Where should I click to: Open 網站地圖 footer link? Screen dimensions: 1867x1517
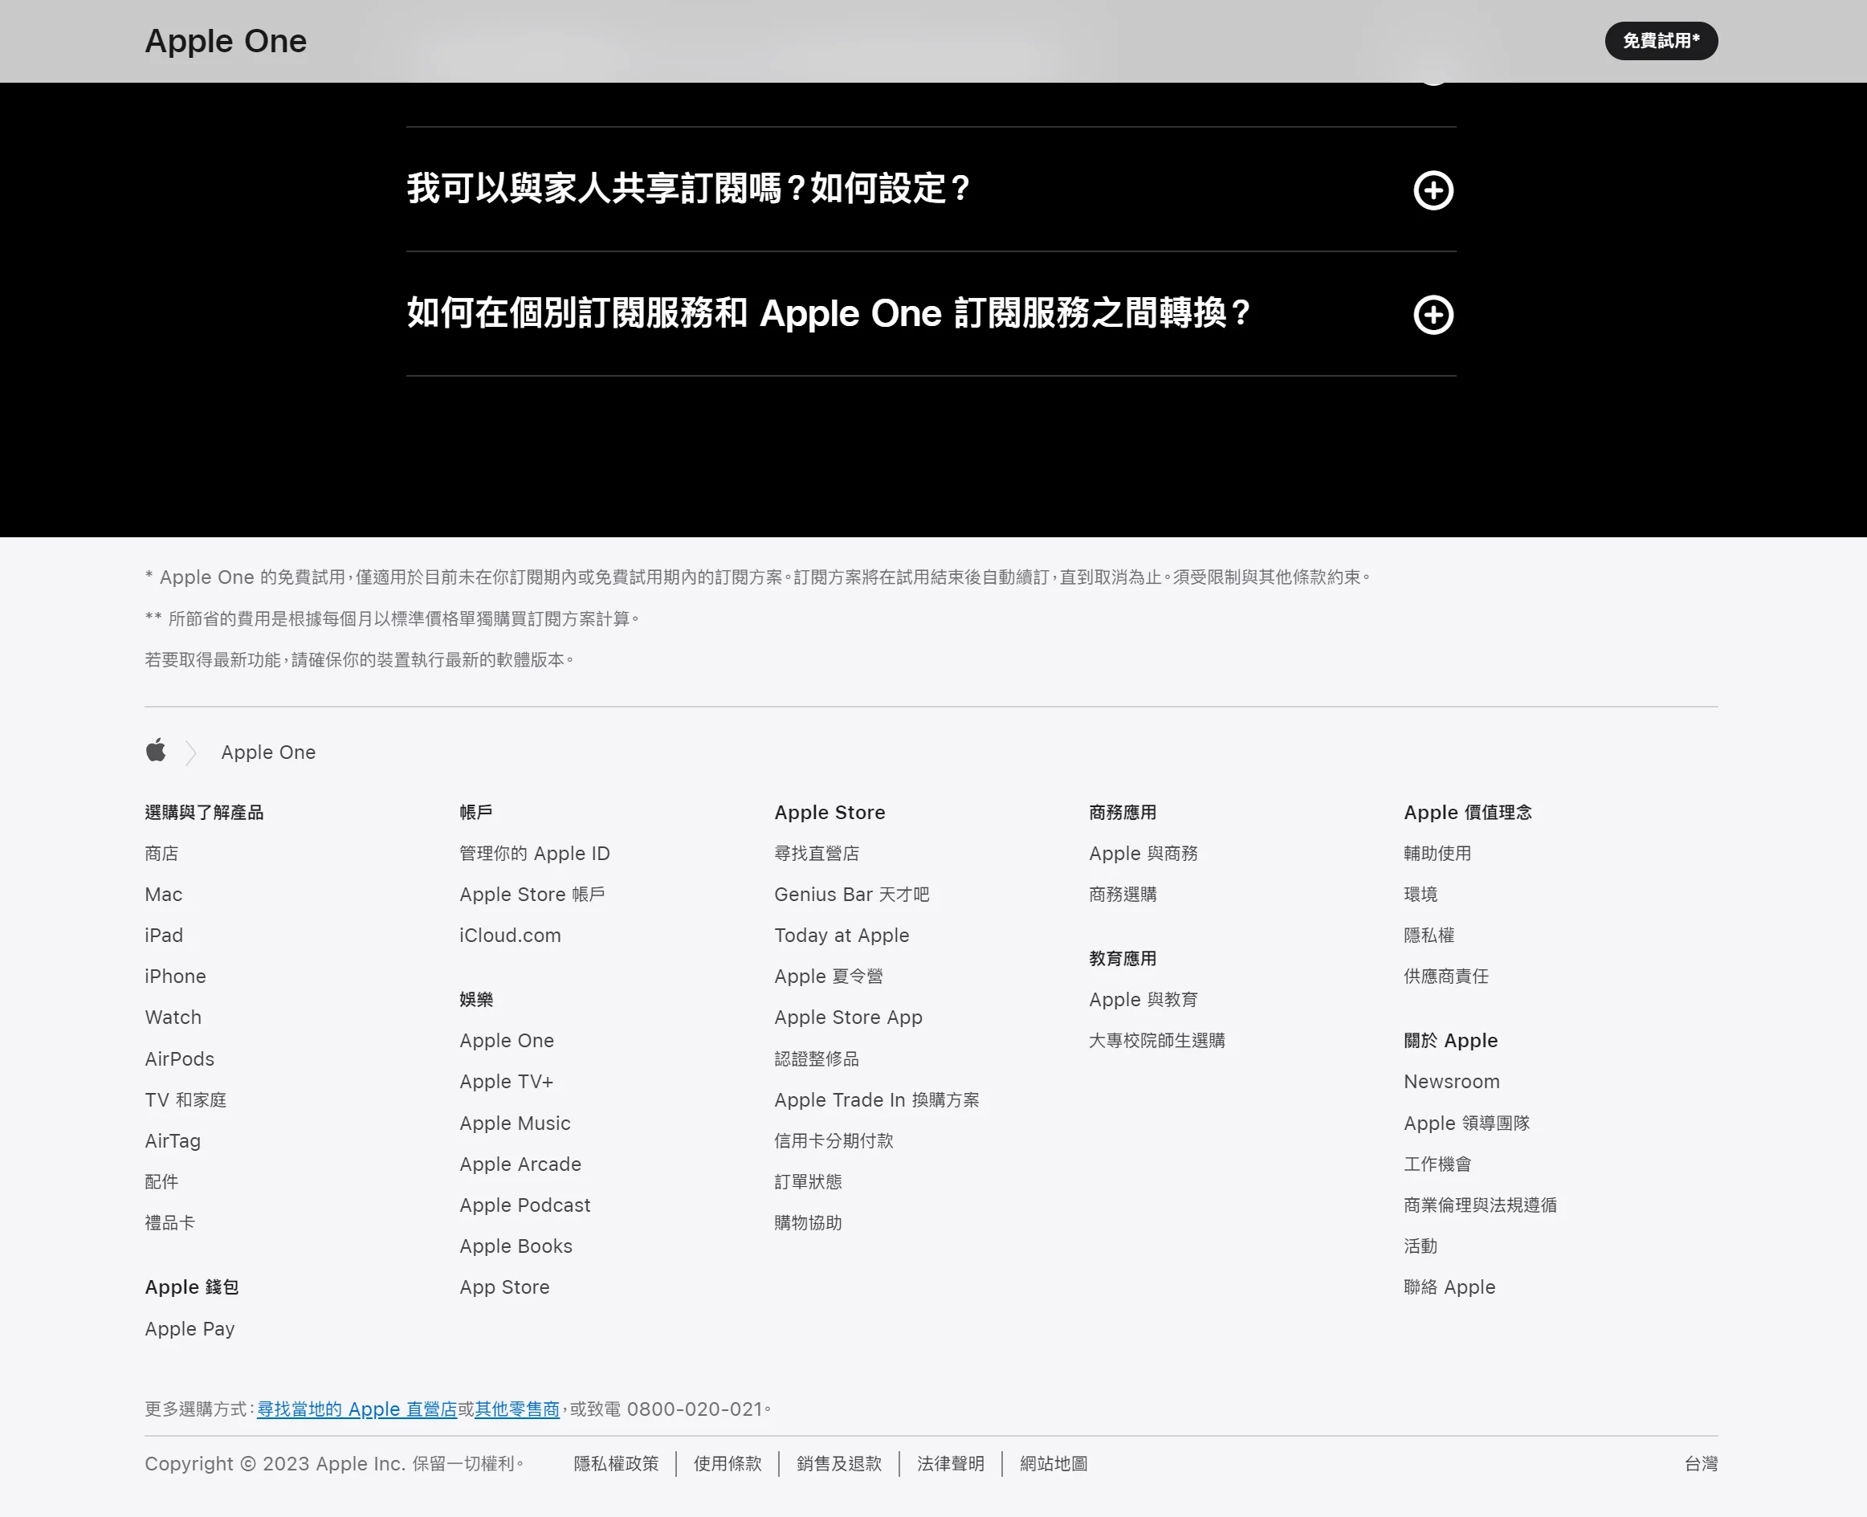pos(1054,1463)
